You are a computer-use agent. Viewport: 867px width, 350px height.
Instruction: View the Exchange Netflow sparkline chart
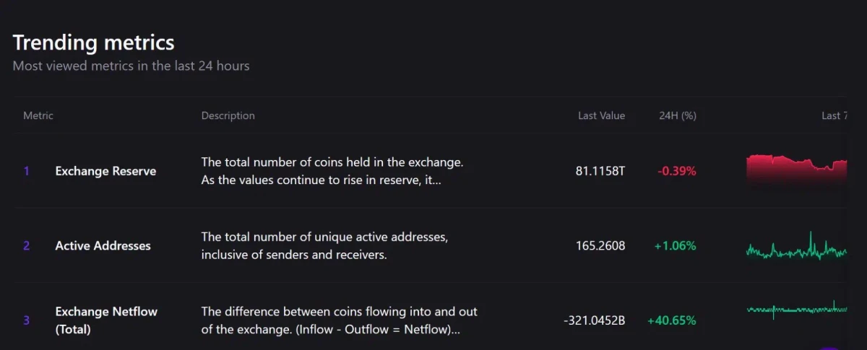[x=796, y=310]
